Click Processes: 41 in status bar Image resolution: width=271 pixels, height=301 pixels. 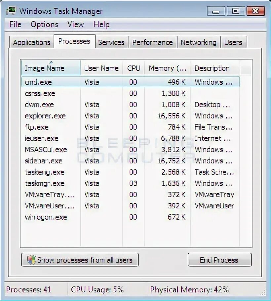(28, 289)
